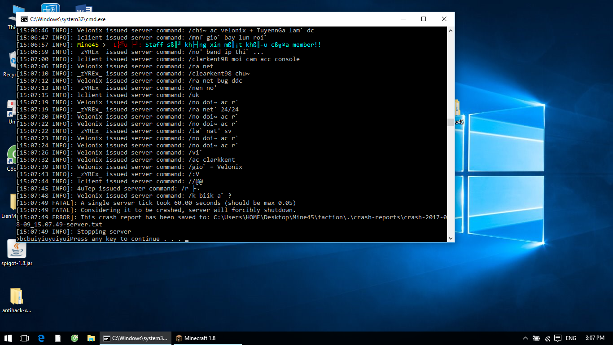
Task: Open the Action Center notifications icon
Action: click(558, 338)
